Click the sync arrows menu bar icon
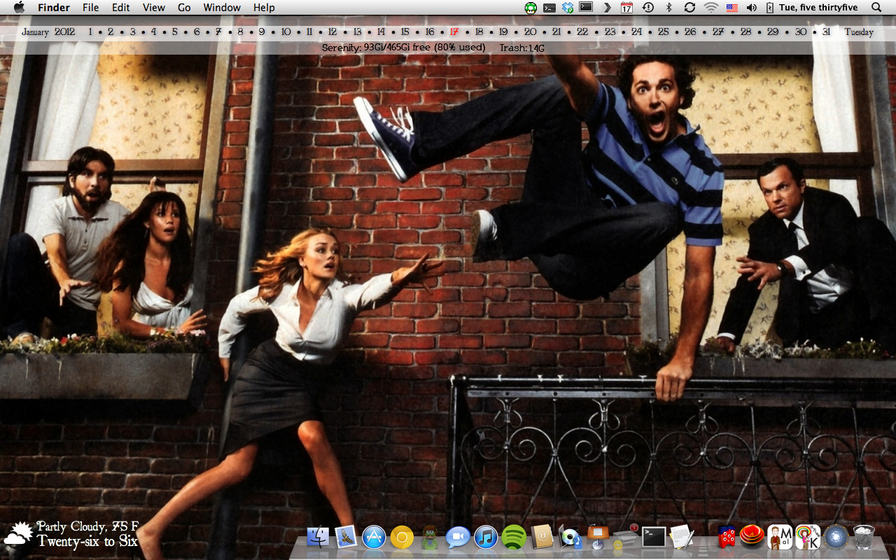896x560 pixels. [689, 8]
